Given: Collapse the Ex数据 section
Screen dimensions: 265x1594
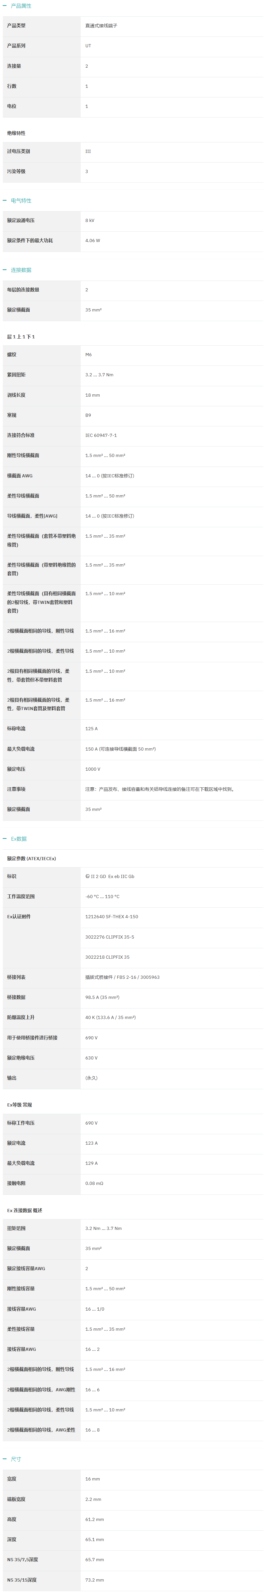Looking at the screenshot, I should pos(5,838).
